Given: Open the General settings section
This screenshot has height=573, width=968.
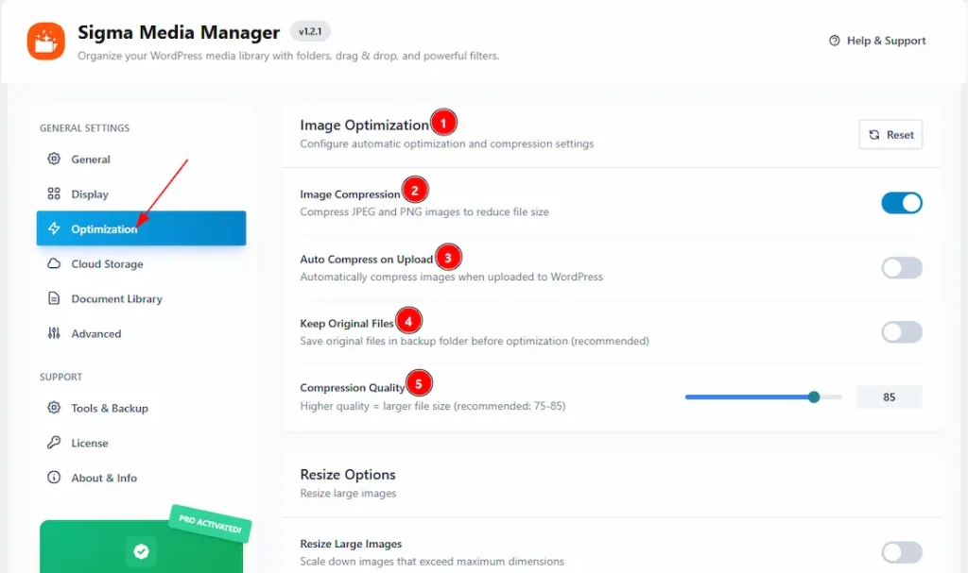Looking at the screenshot, I should click(90, 159).
